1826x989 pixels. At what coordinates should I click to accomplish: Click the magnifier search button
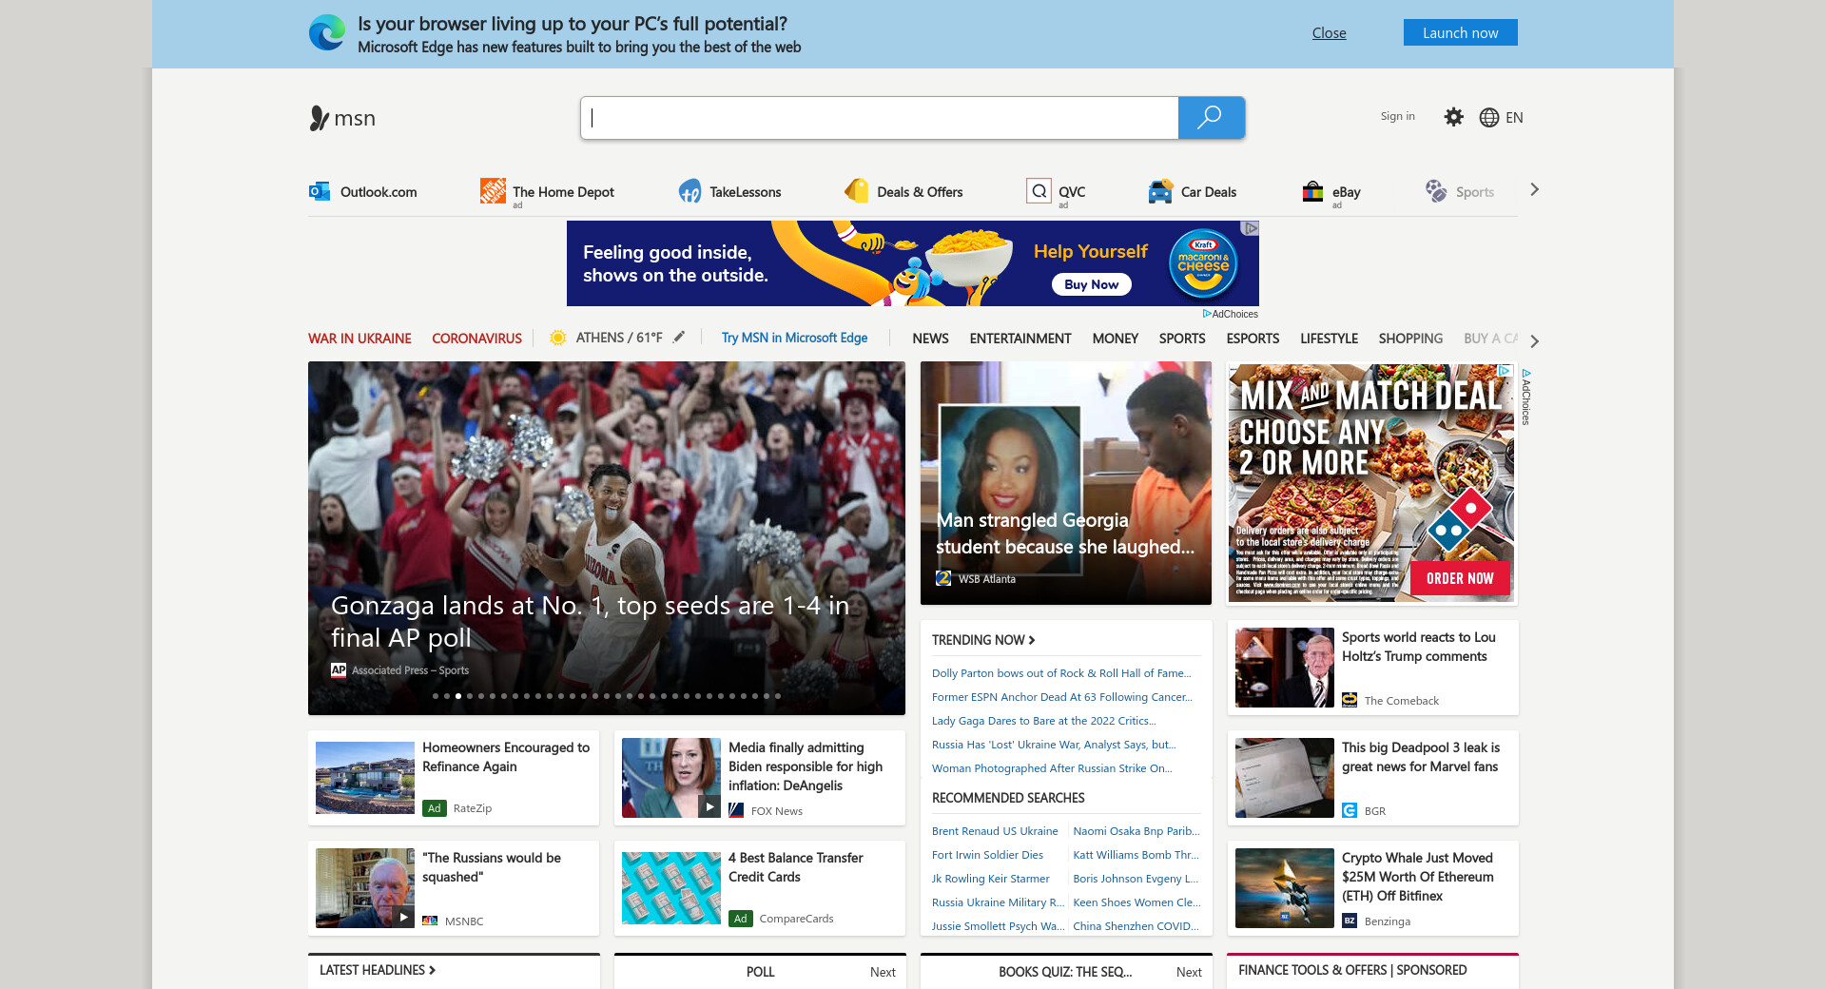click(1211, 118)
